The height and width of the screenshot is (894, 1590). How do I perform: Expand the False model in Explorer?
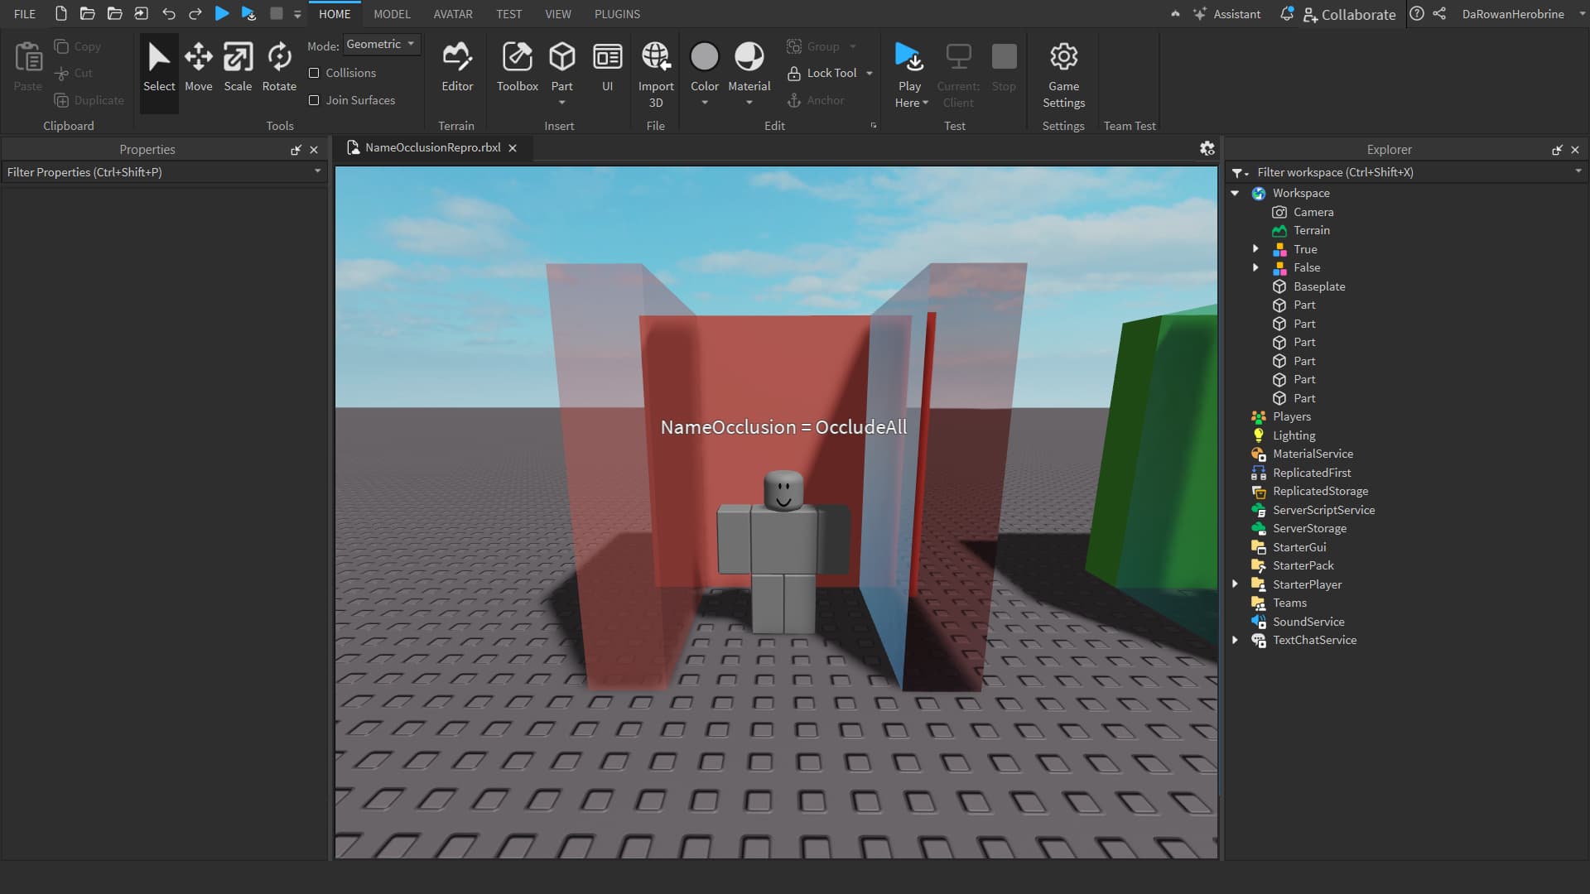pyautogui.click(x=1255, y=267)
